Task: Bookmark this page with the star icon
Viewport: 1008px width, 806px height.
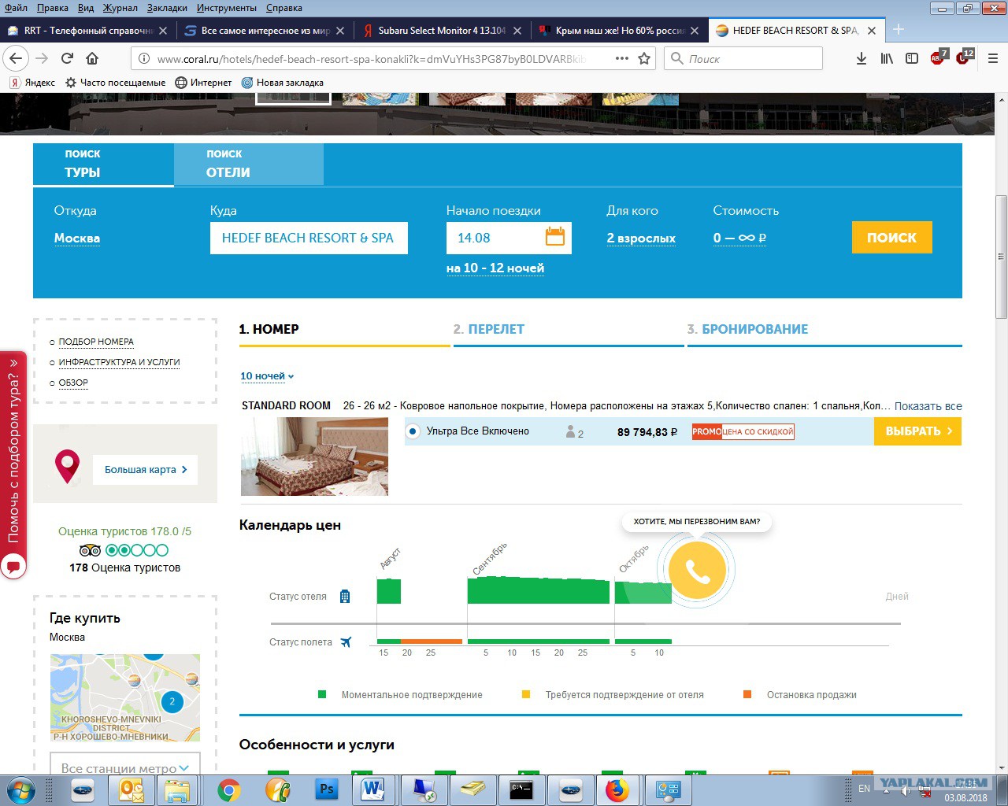Action: [x=644, y=58]
